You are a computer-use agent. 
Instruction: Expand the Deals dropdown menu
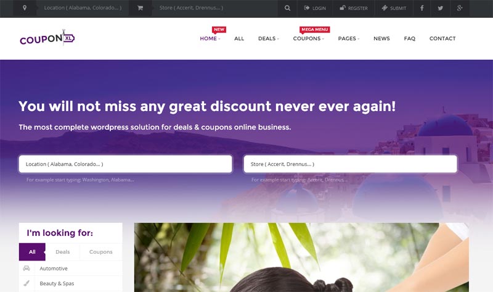pyautogui.click(x=269, y=38)
